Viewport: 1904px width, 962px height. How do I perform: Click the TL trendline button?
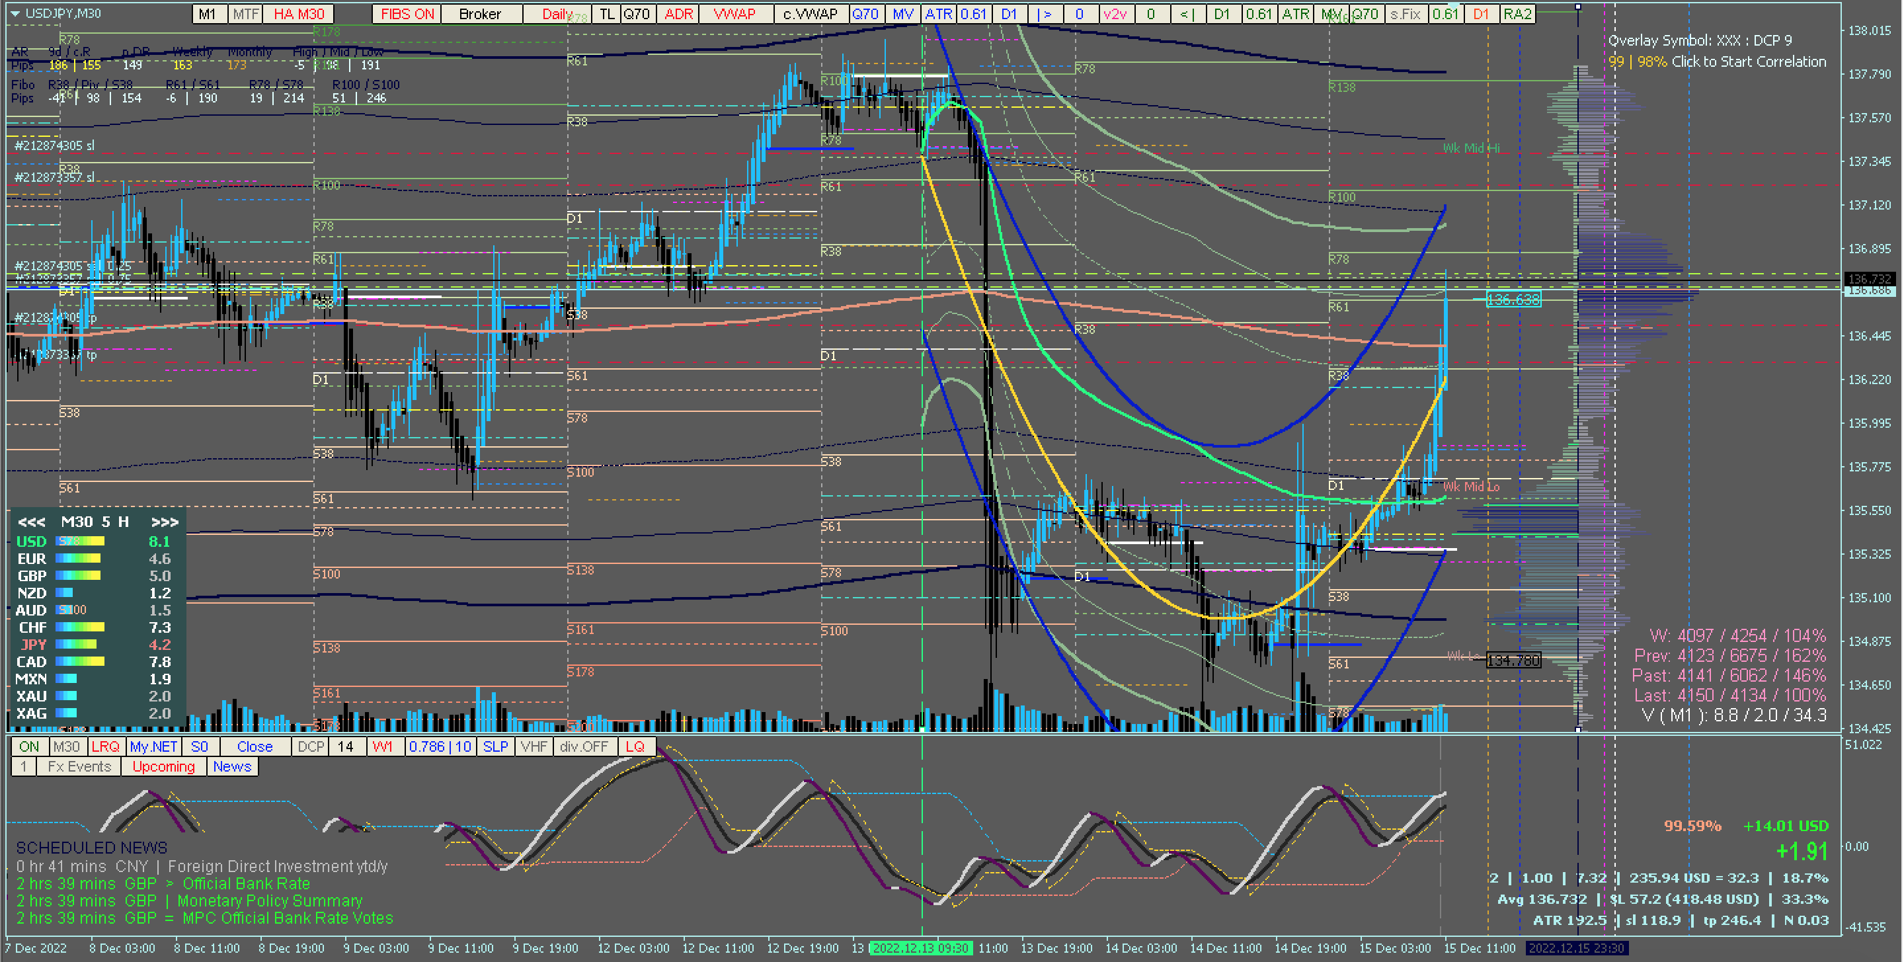(x=606, y=14)
